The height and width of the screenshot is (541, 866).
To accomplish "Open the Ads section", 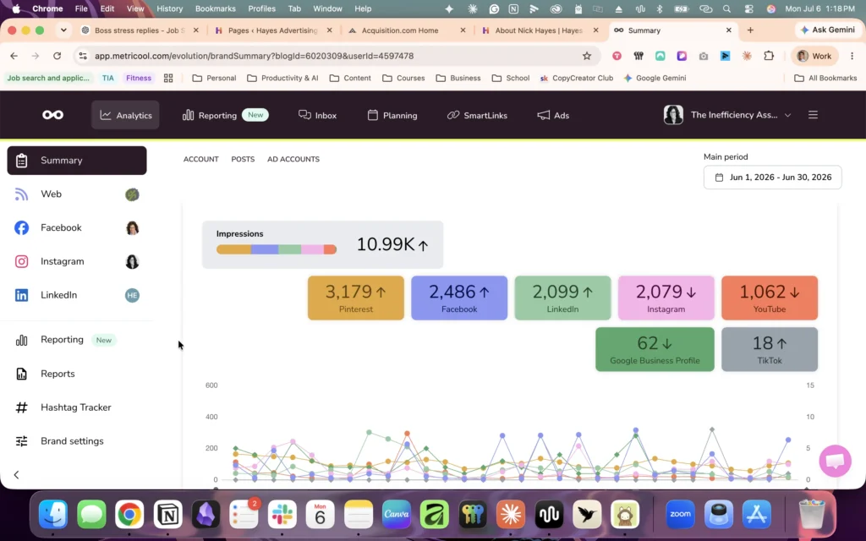I will pos(553,115).
